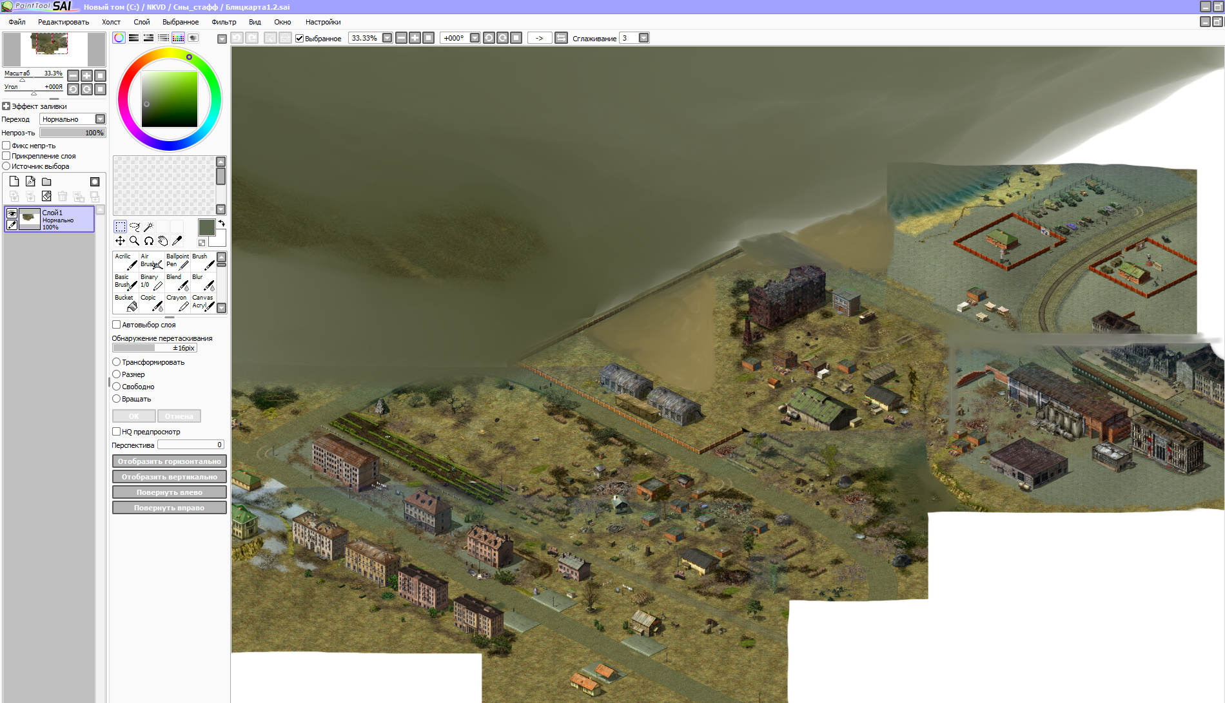Choose the Bucket fill tool
Screen dimensions: 1225x703
(126, 302)
